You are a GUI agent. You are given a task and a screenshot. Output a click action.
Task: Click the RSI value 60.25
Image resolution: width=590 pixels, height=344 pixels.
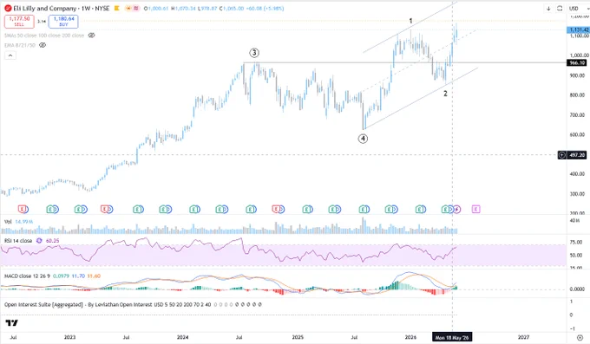click(x=52, y=241)
